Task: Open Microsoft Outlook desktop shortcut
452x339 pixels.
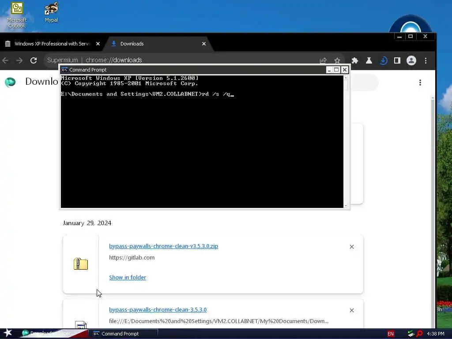Action: [x=17, y=15]
